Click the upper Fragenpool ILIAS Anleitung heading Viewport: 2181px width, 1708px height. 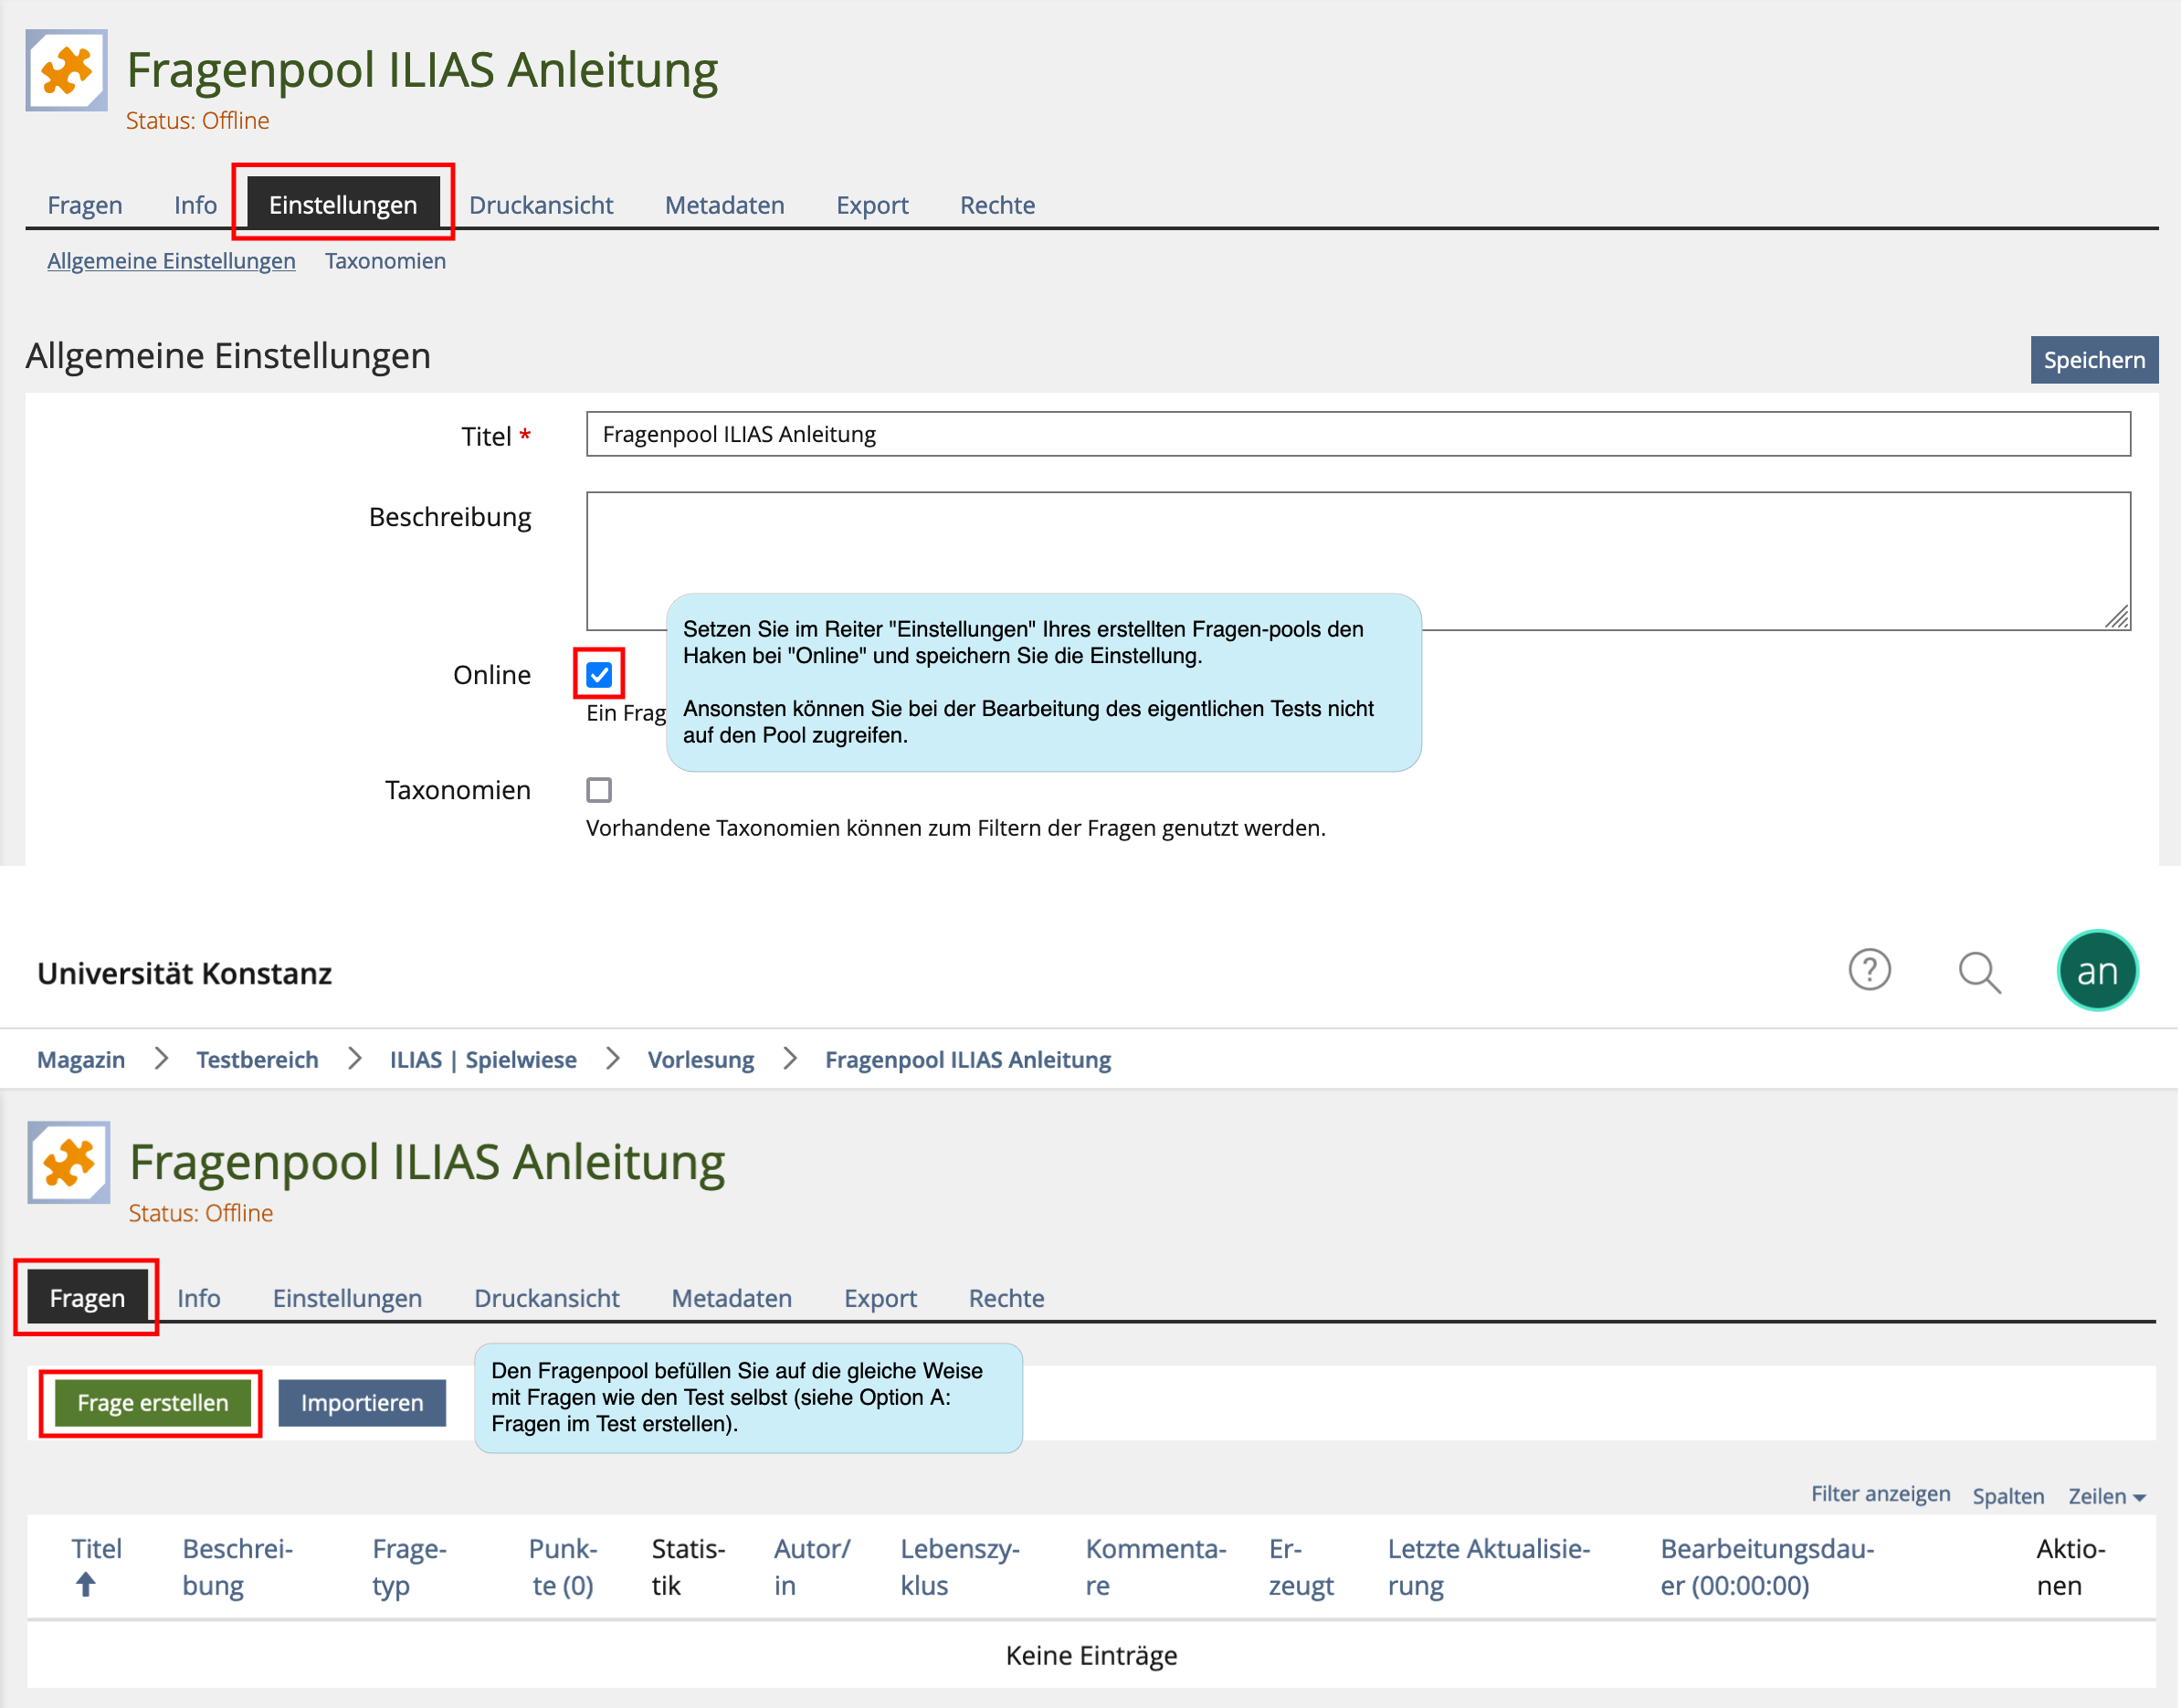pyautogui.click(x=422, y=70)
